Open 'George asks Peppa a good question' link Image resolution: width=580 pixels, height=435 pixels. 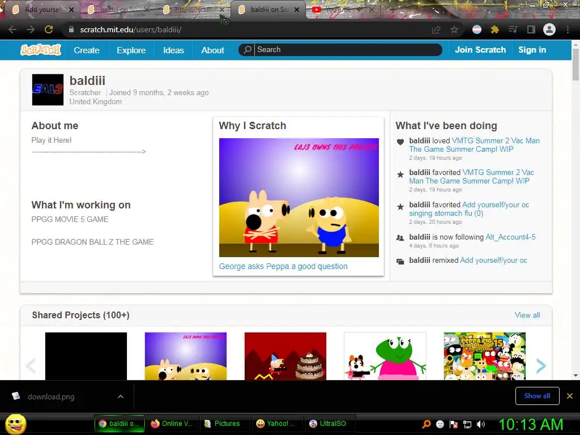click(283, 266)
